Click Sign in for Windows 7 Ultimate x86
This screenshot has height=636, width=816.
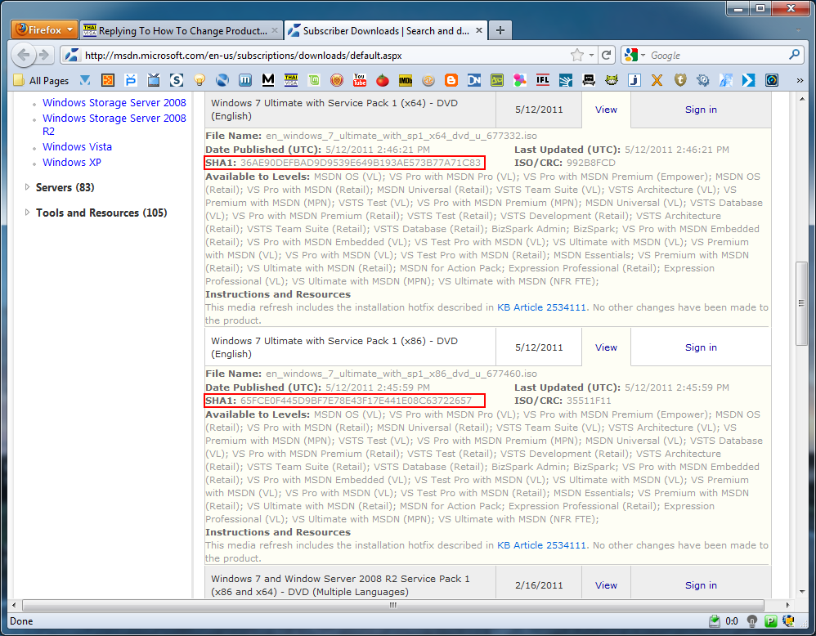tap(701, 347)
